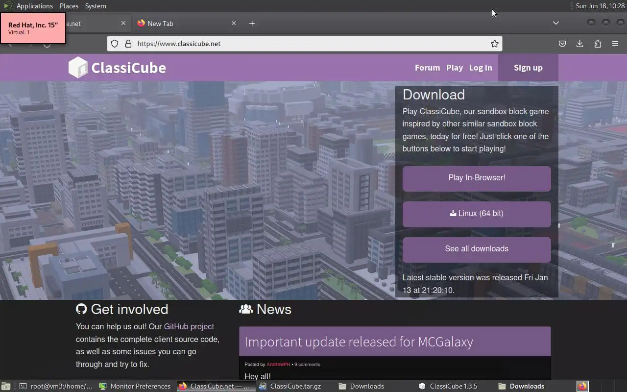Open the Places menu
This screenshot has width=627, height=392.
pos(69,6)
